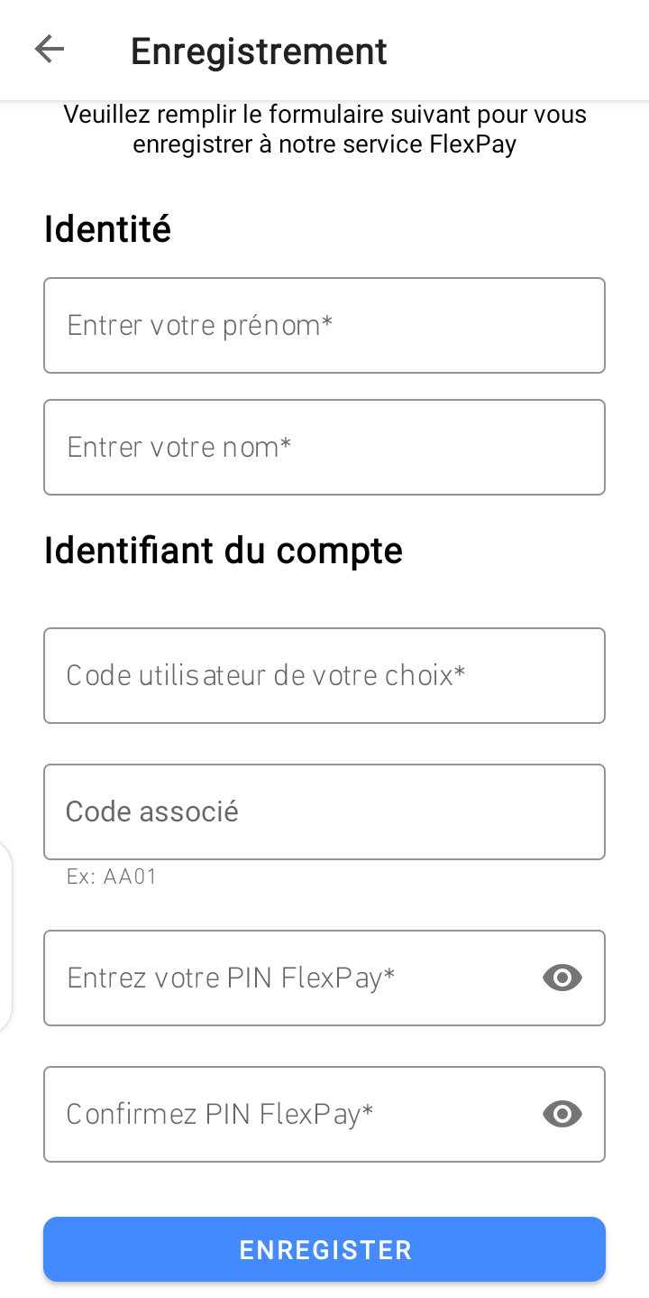Show PIN in Entrez votre PIN FlexPay field

562,978
